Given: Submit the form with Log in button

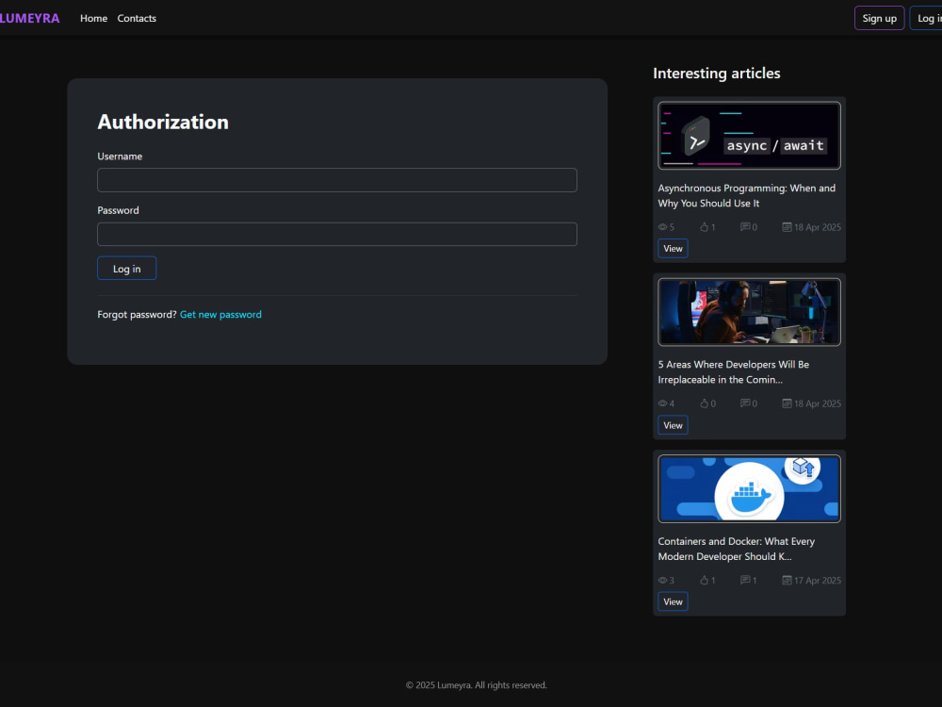Looking at the screenshot, I should tap(127, 268).
